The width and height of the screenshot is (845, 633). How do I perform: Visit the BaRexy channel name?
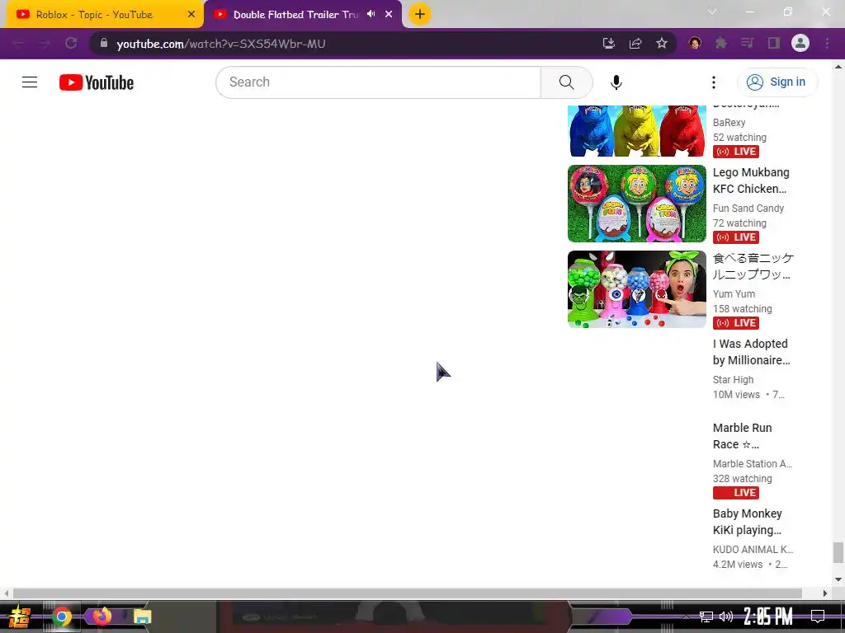(x=729, y=123)
